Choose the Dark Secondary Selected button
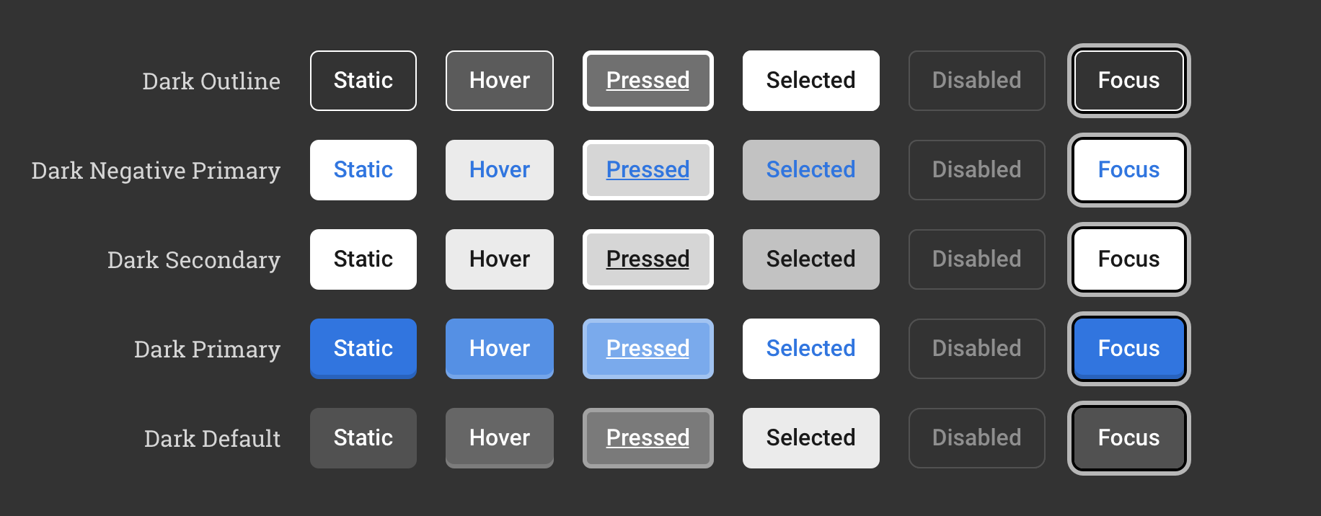1321x516 pixels. coord(810,259)
